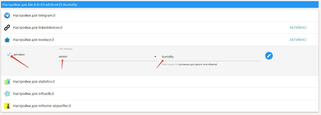The width and height of the screenshot is (321, 115).
Task: Click the blue header "Настройки для ble...humidity"
Action: 159,5
